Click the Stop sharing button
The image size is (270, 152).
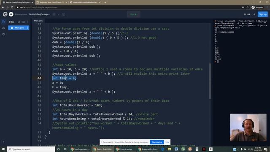[x=157, y=142]
